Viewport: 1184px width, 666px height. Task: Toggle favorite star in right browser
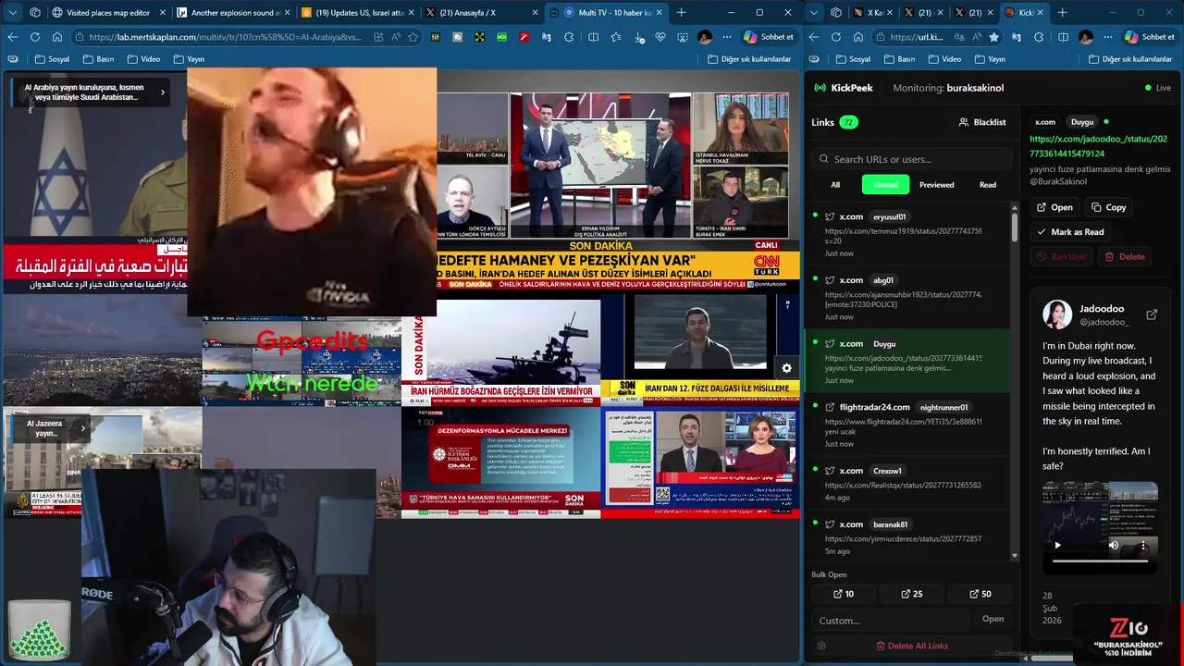[994, 37]
